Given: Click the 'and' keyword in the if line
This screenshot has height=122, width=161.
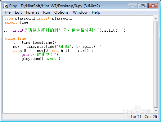Looking at the screenshot, I should (x=55, y=51).
